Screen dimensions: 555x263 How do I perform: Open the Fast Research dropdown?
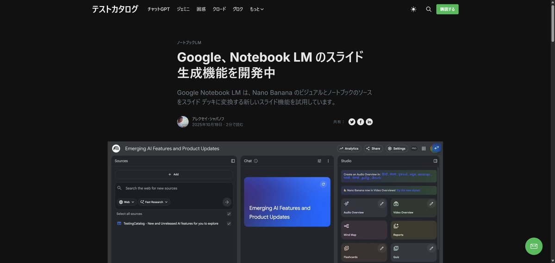click(x=154, y=202)
